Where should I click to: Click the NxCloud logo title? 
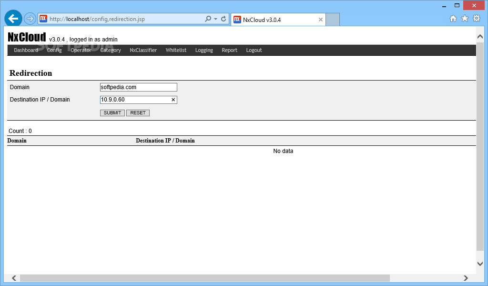(27, 37)
